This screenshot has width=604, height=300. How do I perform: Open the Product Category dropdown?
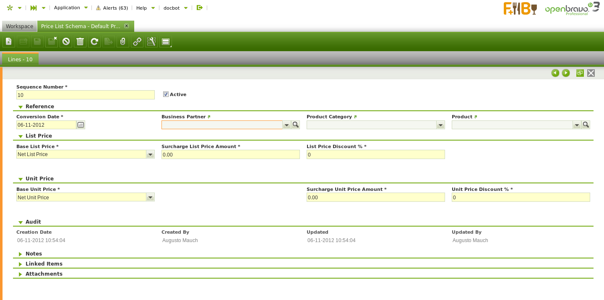click(x=440, y=125)
